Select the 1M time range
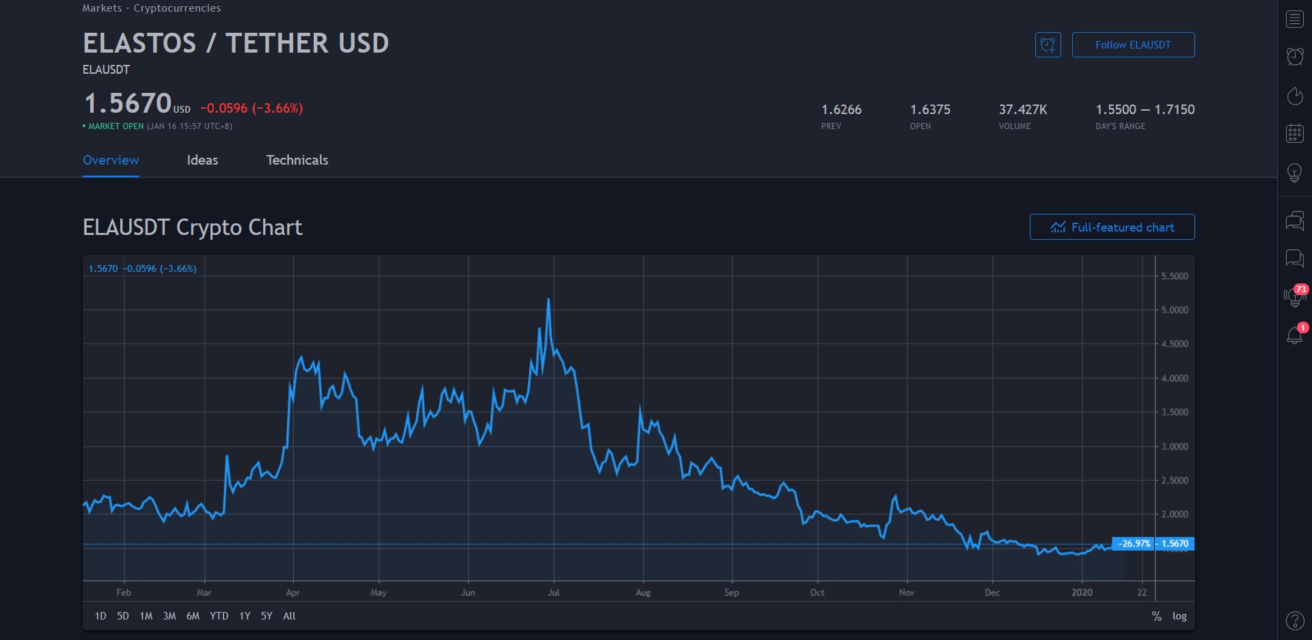Image resolution: width=1312 pixels, height=640 pixels. pos(146,616)
